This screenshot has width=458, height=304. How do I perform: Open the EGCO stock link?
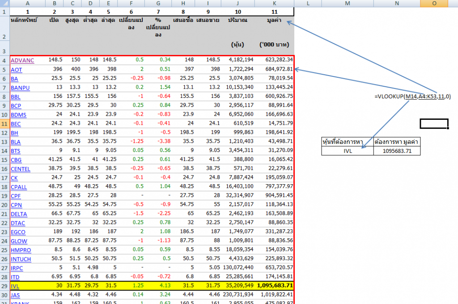18,232
